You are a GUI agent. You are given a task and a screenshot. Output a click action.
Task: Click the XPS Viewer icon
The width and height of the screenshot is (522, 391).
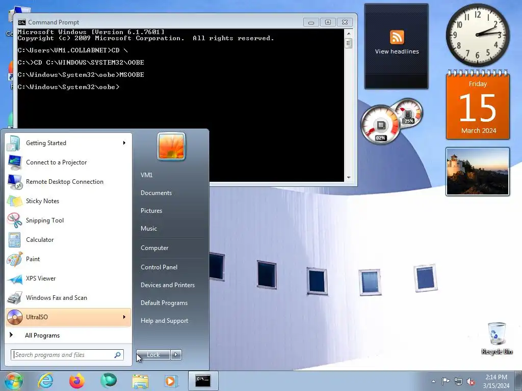[x=15, y=278]
